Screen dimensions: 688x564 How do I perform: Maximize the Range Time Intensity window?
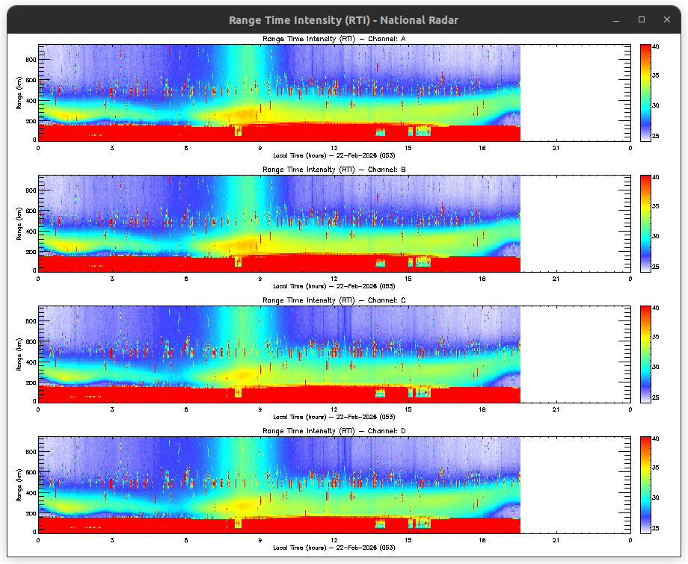point(642,19)
